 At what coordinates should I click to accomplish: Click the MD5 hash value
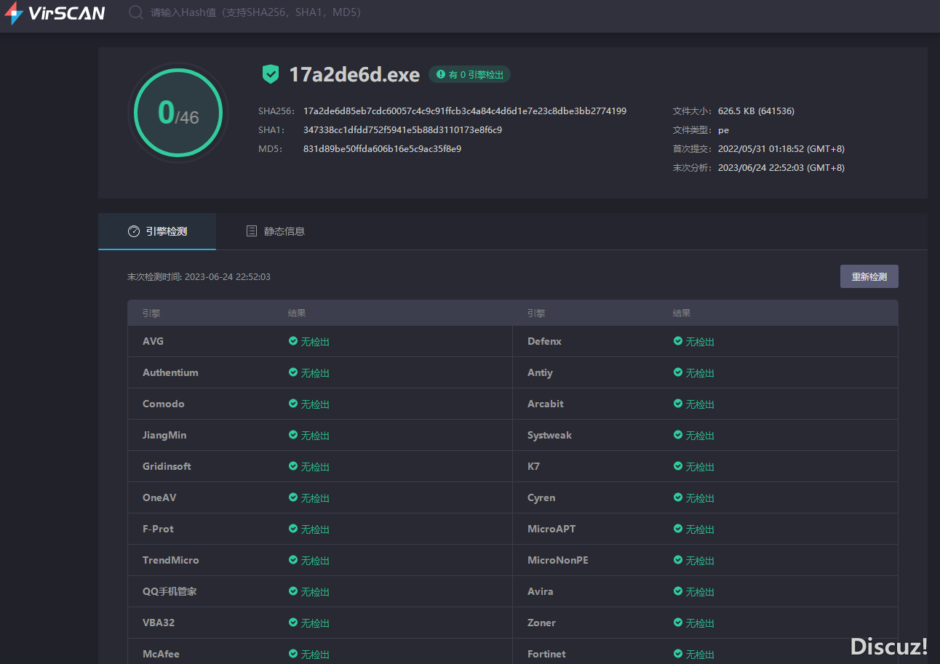[382, 149]
